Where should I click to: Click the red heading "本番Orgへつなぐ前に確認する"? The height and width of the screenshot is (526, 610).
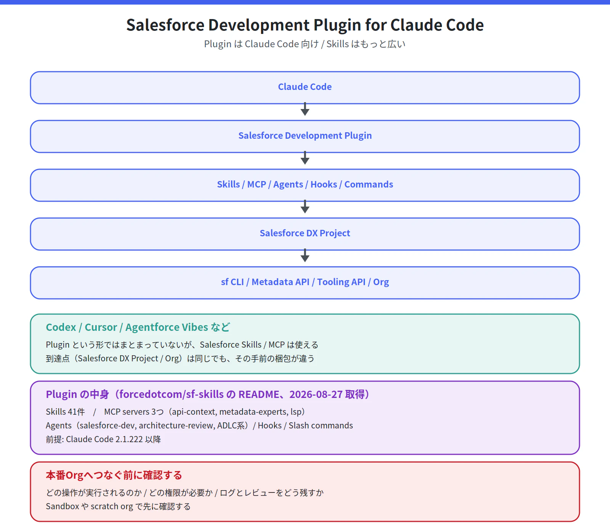(114, 475)
